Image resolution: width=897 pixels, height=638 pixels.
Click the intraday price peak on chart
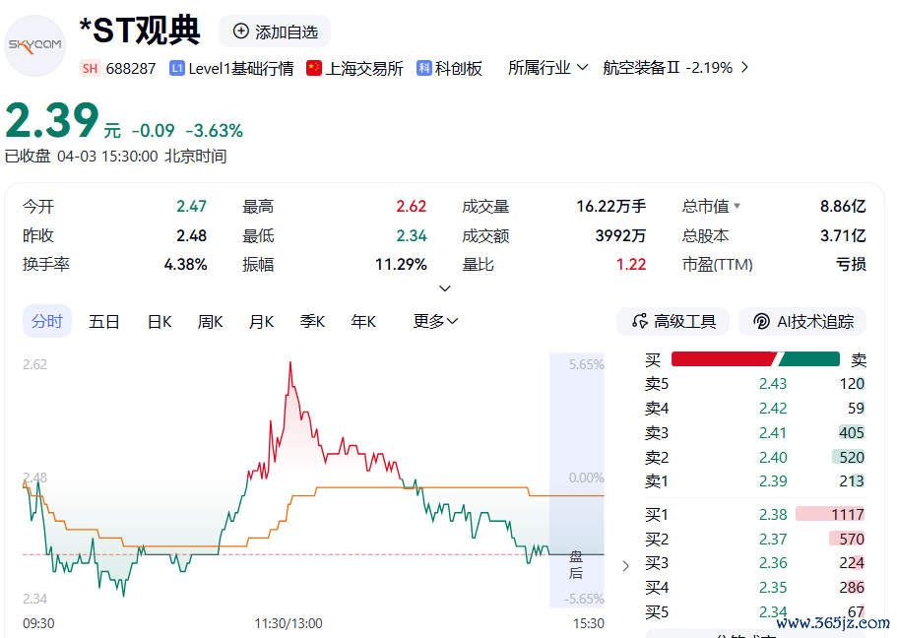[290, 362]
